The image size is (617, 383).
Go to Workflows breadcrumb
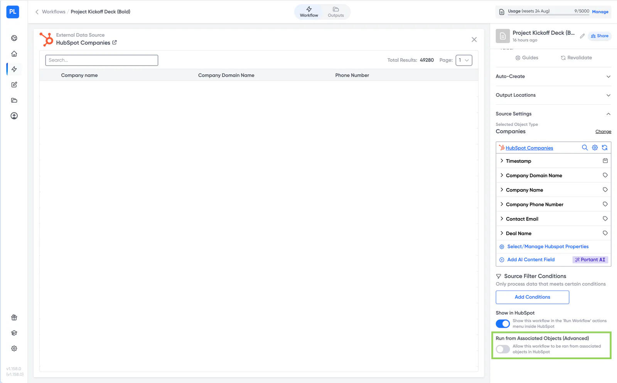click(x=54, y=12)
